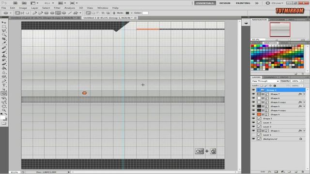Select the Brush tool
The width and height of the screenshot is (310, 174).
[4, 52]
